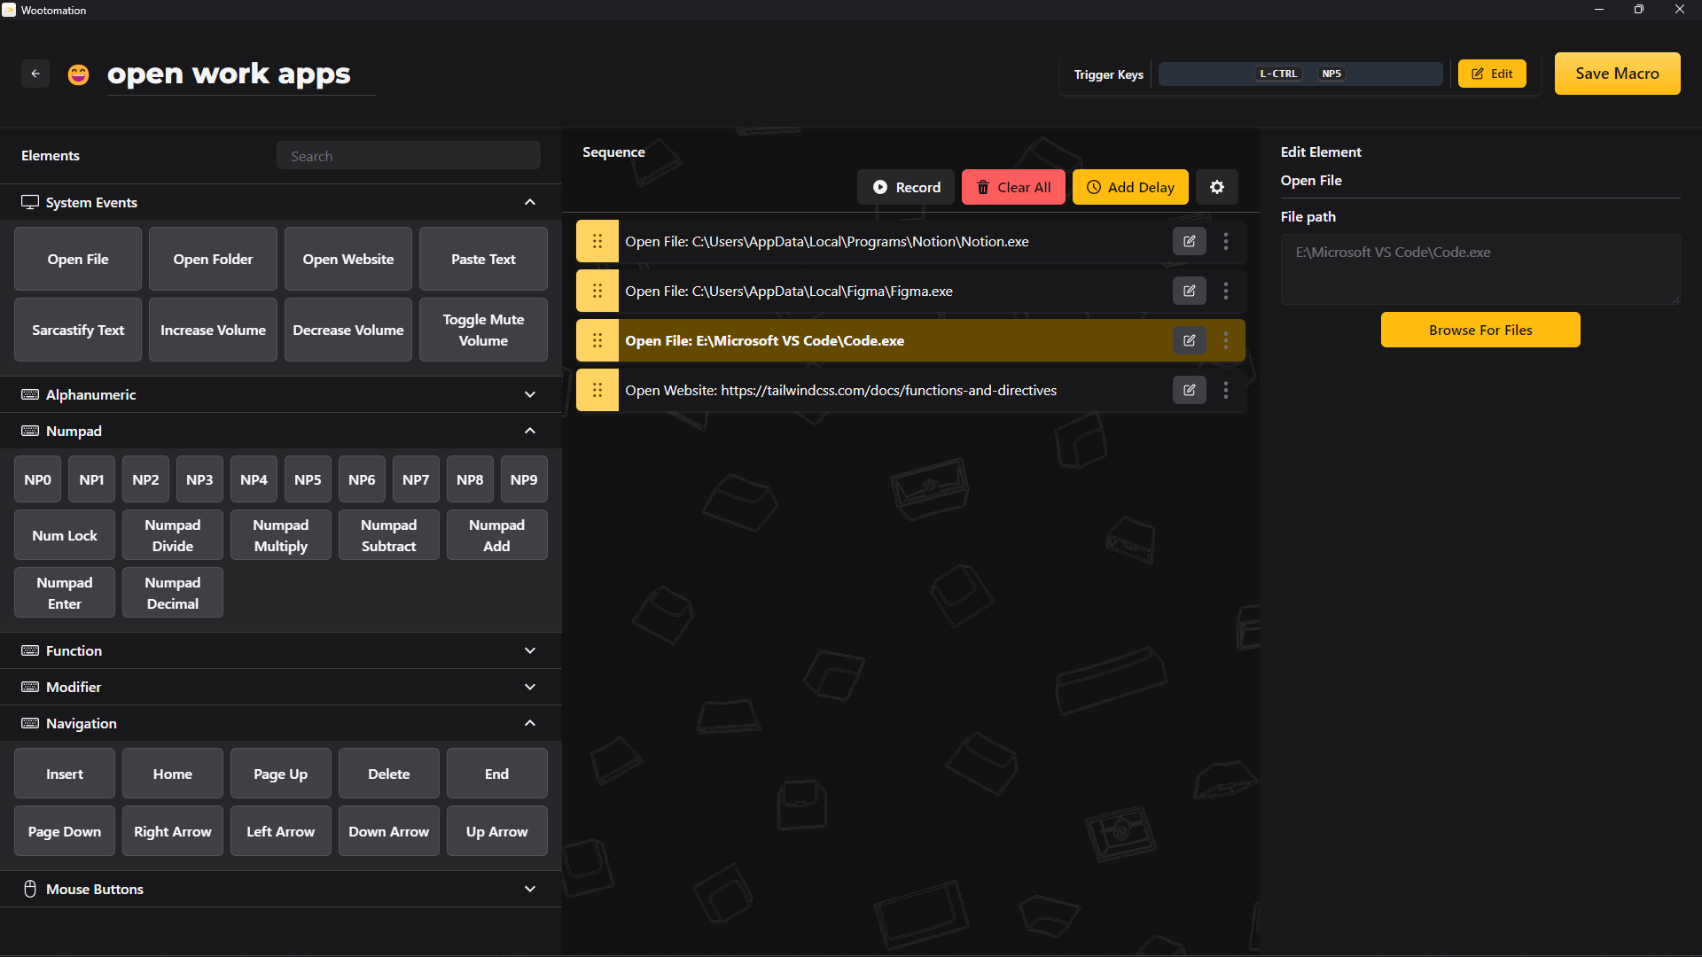
Task: Click edit icon on tailwindcss website row
Action: (x=1189, y=390)
